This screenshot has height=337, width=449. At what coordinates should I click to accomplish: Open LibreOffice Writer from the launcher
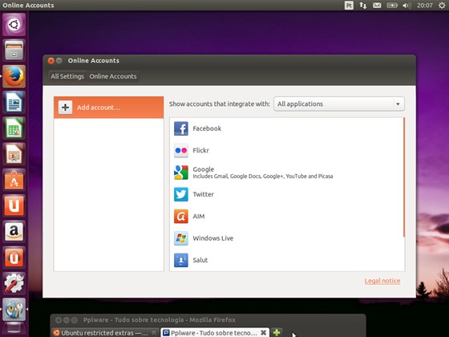point(14,102)
